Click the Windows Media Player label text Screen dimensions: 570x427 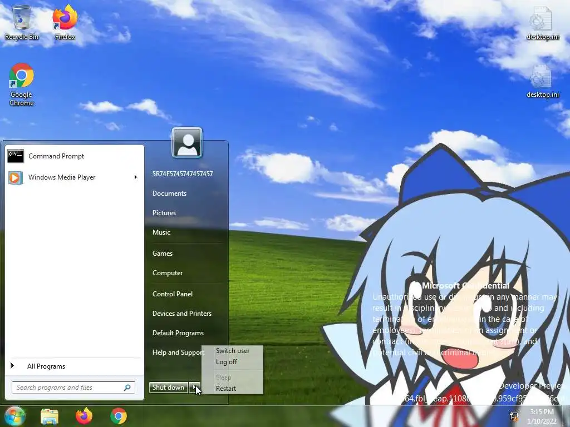click(x=62, y=177)
